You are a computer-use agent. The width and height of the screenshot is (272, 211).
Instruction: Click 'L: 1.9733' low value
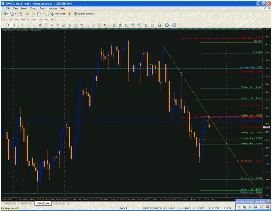pos(199,208)
